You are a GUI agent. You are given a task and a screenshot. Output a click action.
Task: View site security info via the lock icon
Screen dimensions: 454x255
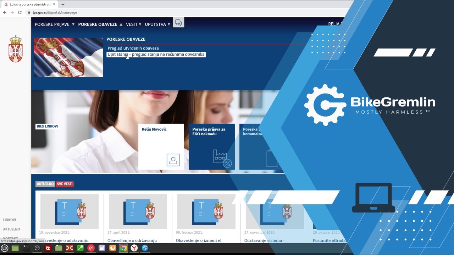pos(29,12)
